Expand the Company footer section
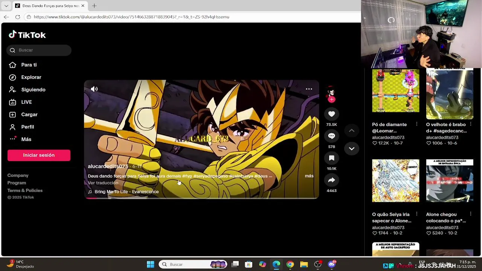This screenshot has width=482, height=271. [18, 175]
